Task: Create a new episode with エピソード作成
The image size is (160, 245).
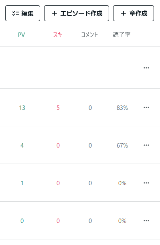Action: coord(77,13)
